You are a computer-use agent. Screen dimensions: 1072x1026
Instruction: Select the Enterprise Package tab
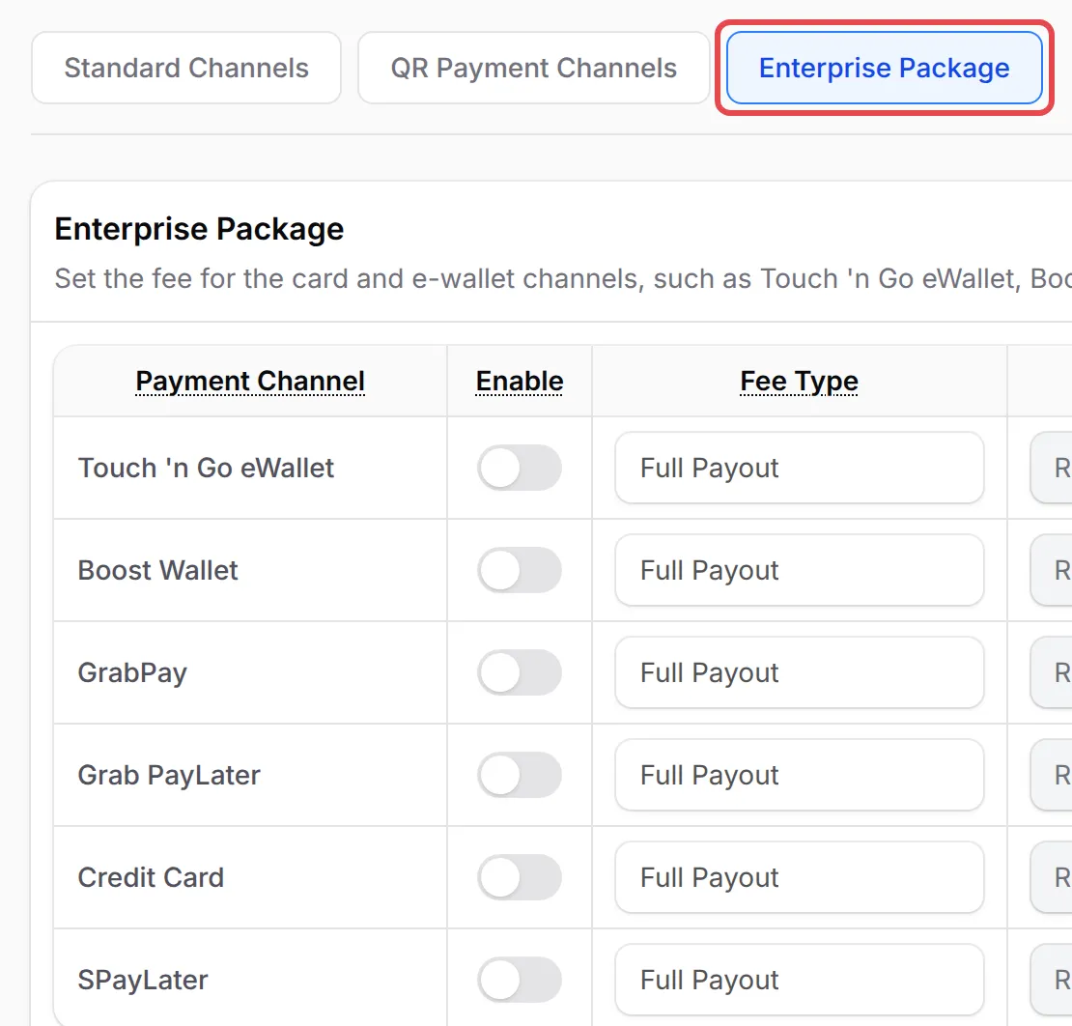pyautogui.click(x=884, y=68)
